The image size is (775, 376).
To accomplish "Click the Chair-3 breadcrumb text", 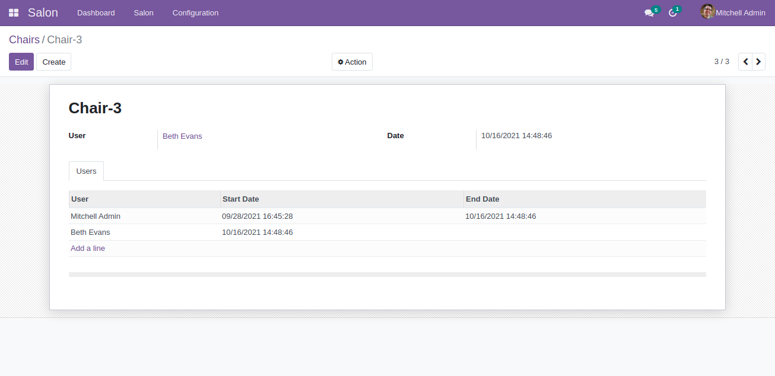I will pyautogui.click(x=65, y=40).
